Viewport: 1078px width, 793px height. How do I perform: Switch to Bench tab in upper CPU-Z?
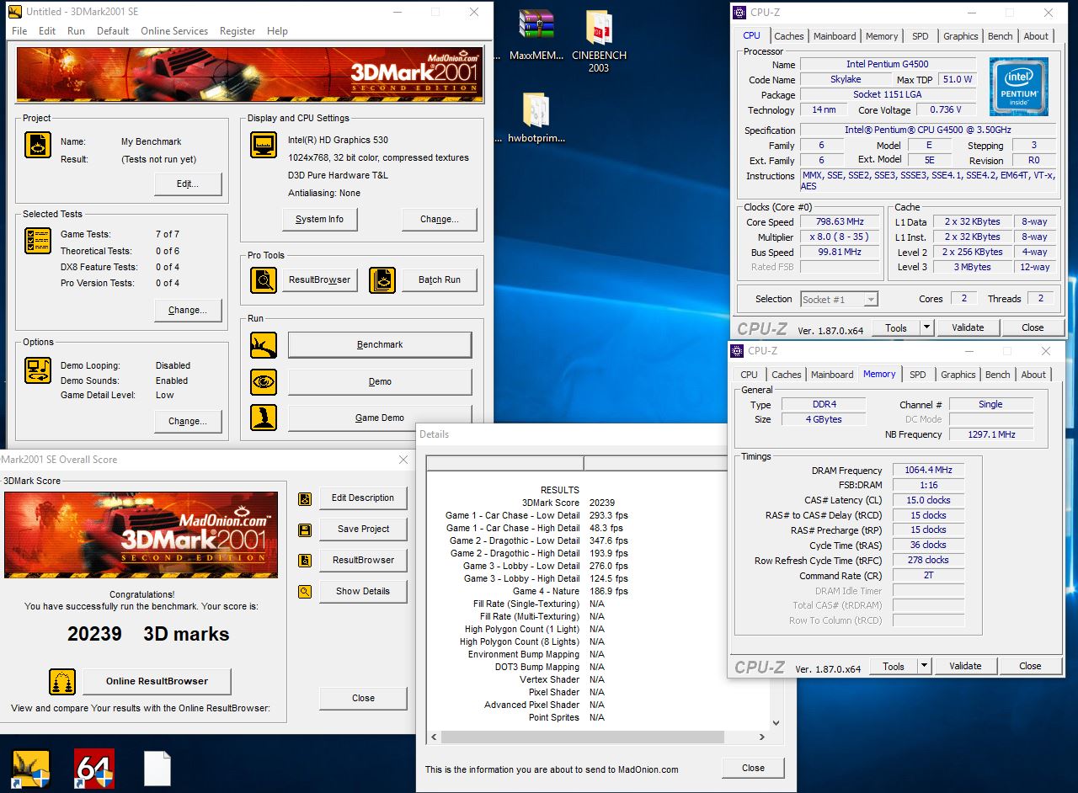click(1001, 36)
